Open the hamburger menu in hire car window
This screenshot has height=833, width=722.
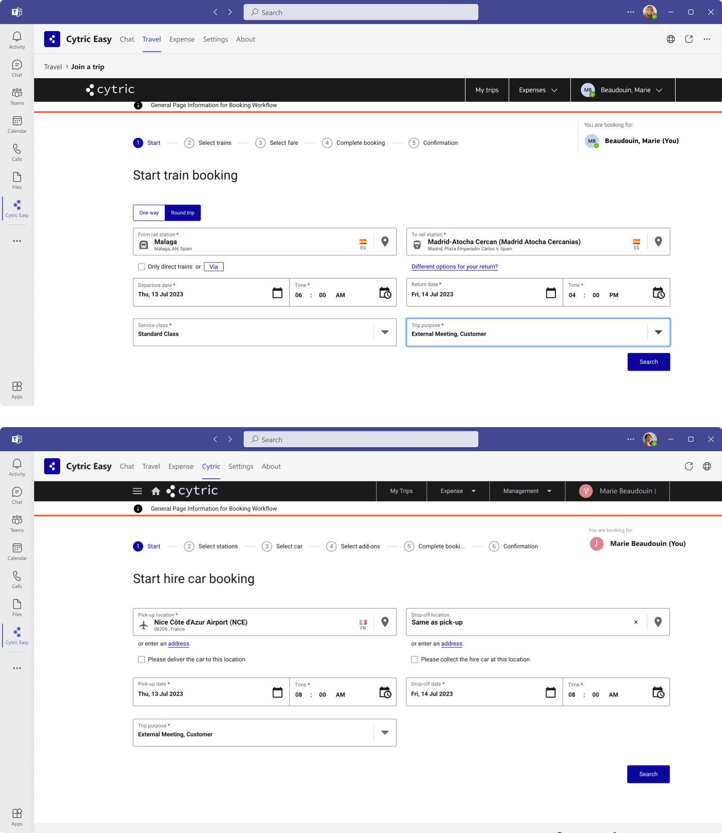click(x=138, y=491)
